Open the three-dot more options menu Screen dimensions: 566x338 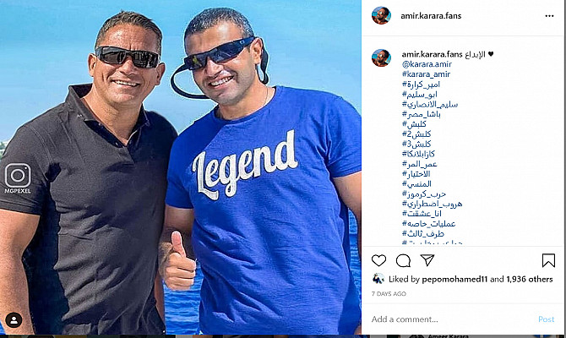pyautogui.click(x=549, y=16)
